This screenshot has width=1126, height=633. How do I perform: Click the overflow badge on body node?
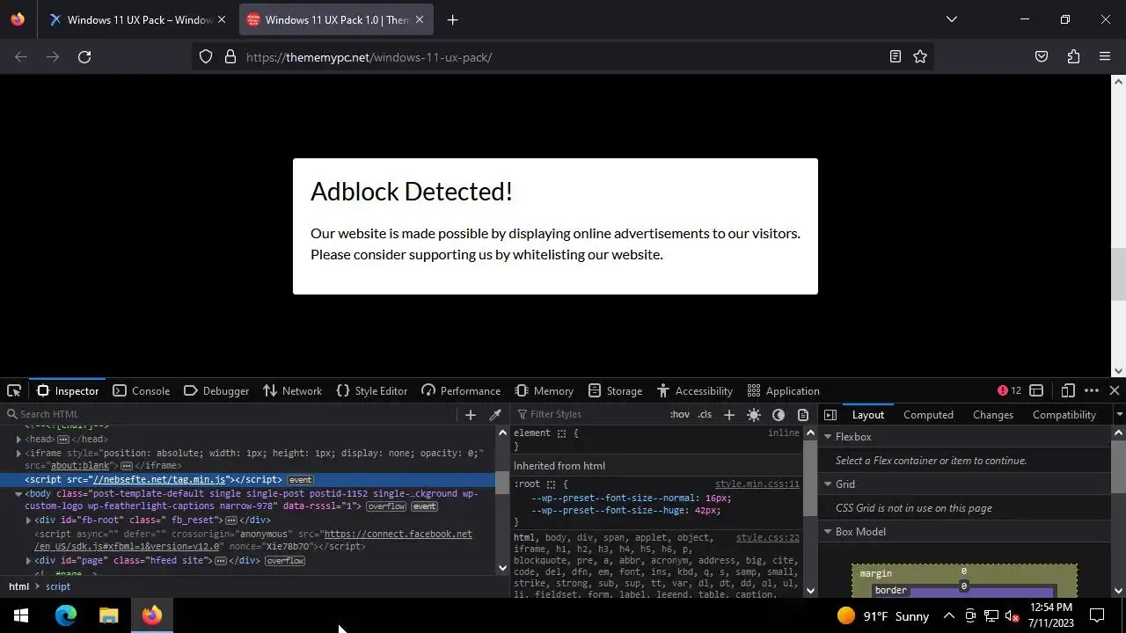pos(386,506)
